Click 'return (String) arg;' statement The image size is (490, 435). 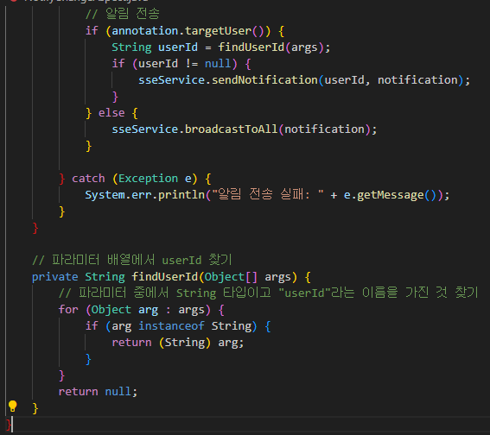177,343
